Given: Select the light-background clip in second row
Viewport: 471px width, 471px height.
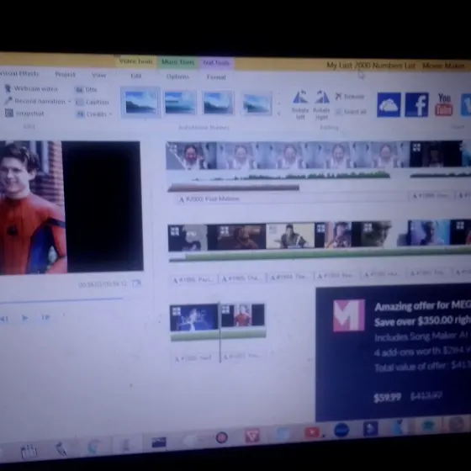Looking at the screenshot, I should (290, 235).
